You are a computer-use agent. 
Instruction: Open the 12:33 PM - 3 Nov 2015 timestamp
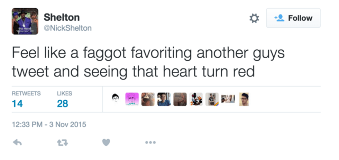point(49,124)
